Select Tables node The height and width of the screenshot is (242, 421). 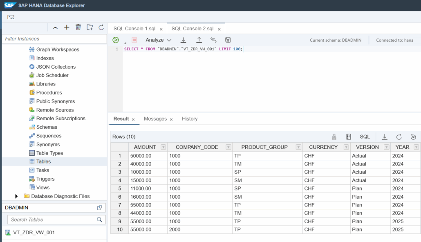coord(43,161)
